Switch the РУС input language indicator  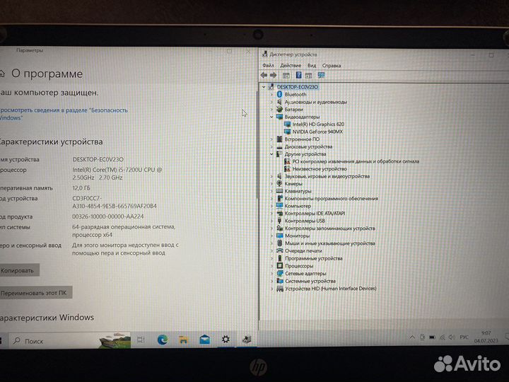click(464, 337)
